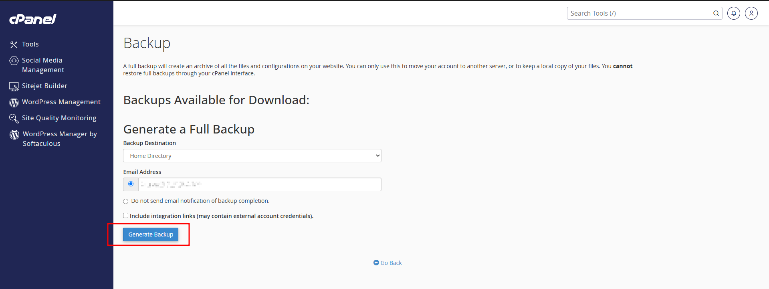Image resolution: width=769 pixels, height=289 pixels.
Task: Click the Generate a Full Backup heading
Action: pos(189,129)
